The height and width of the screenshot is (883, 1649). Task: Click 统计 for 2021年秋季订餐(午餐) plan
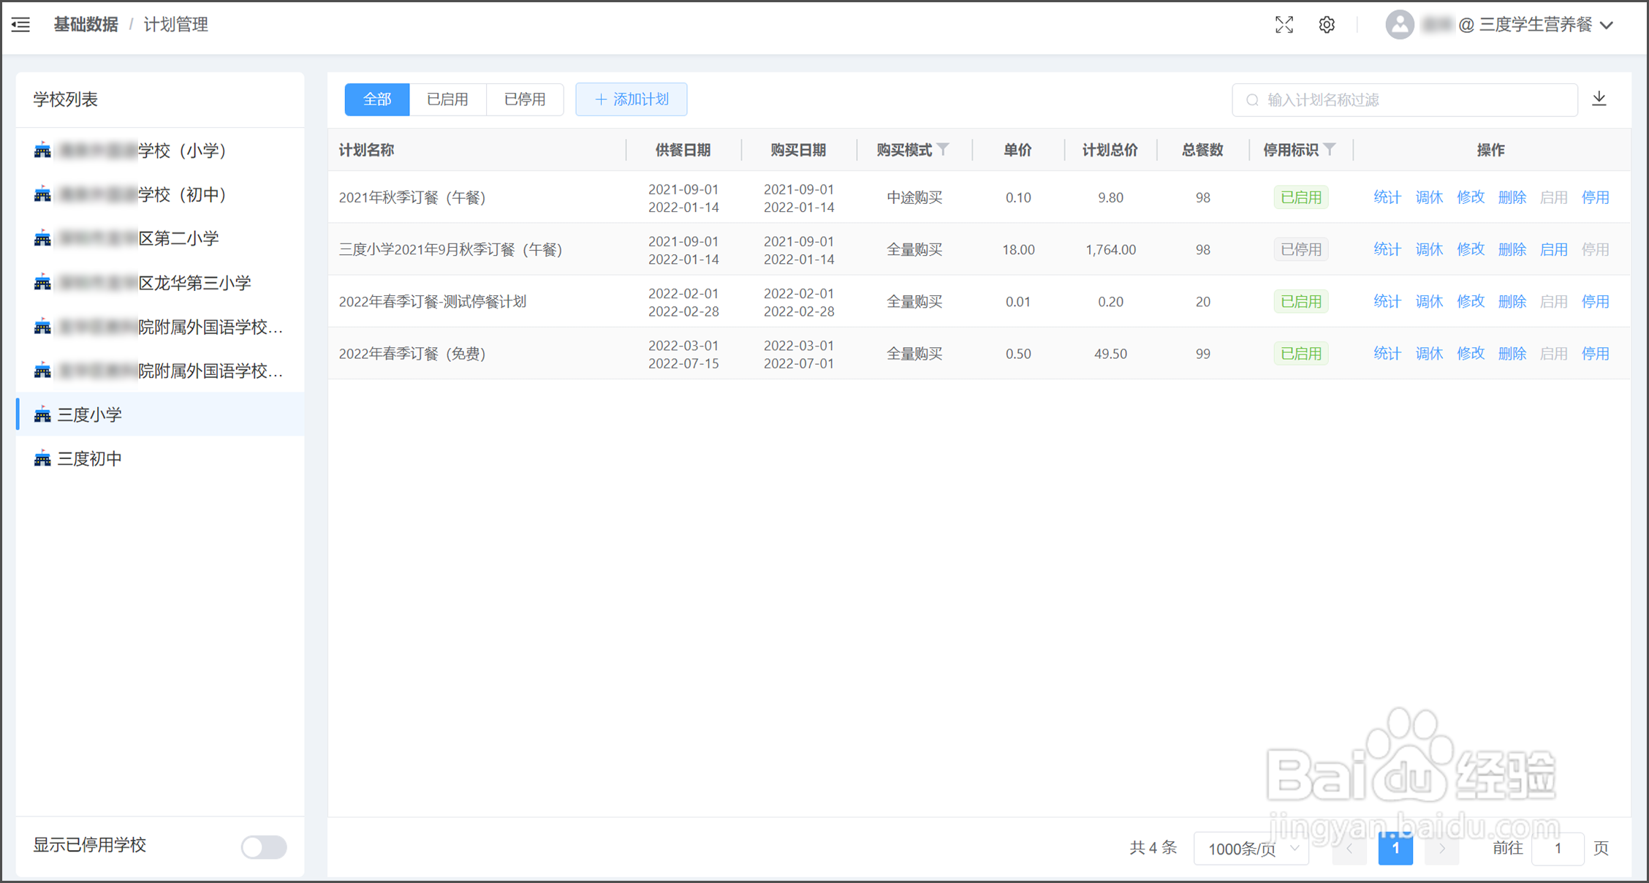coord(1387,197)
